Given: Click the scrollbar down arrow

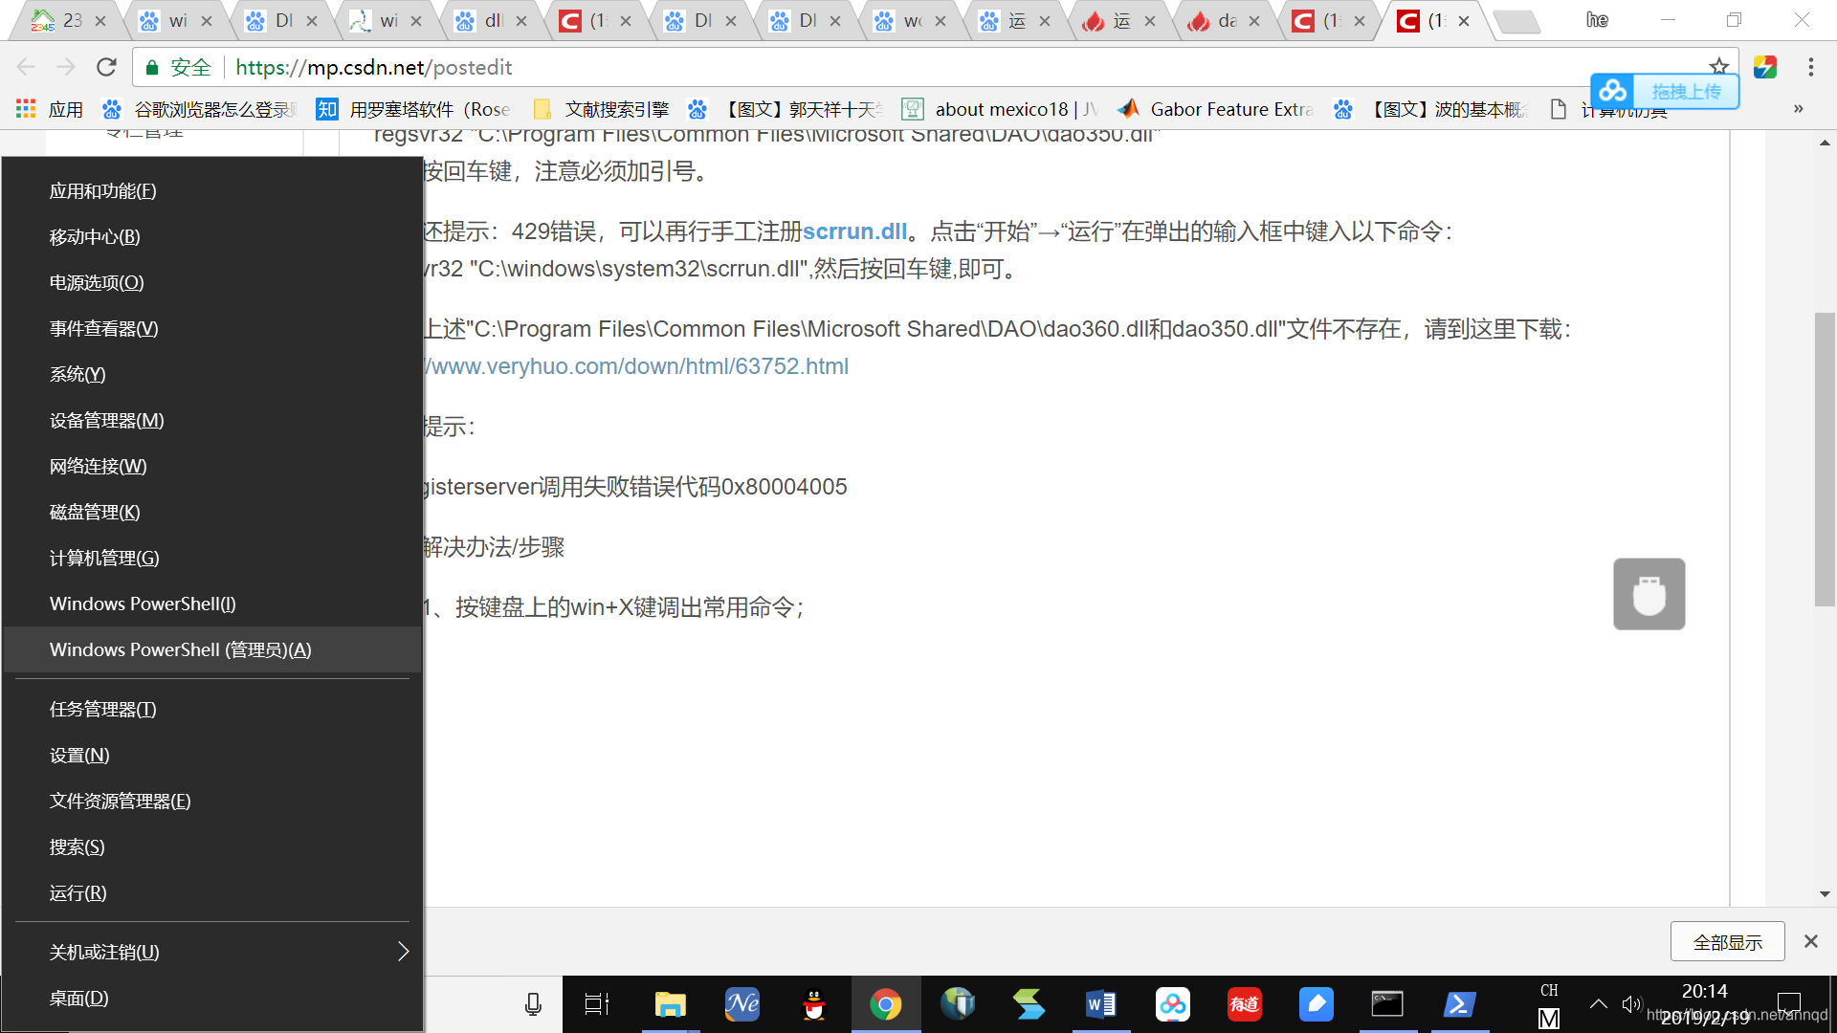Looking at the screenshot, I should (1826, 893).
